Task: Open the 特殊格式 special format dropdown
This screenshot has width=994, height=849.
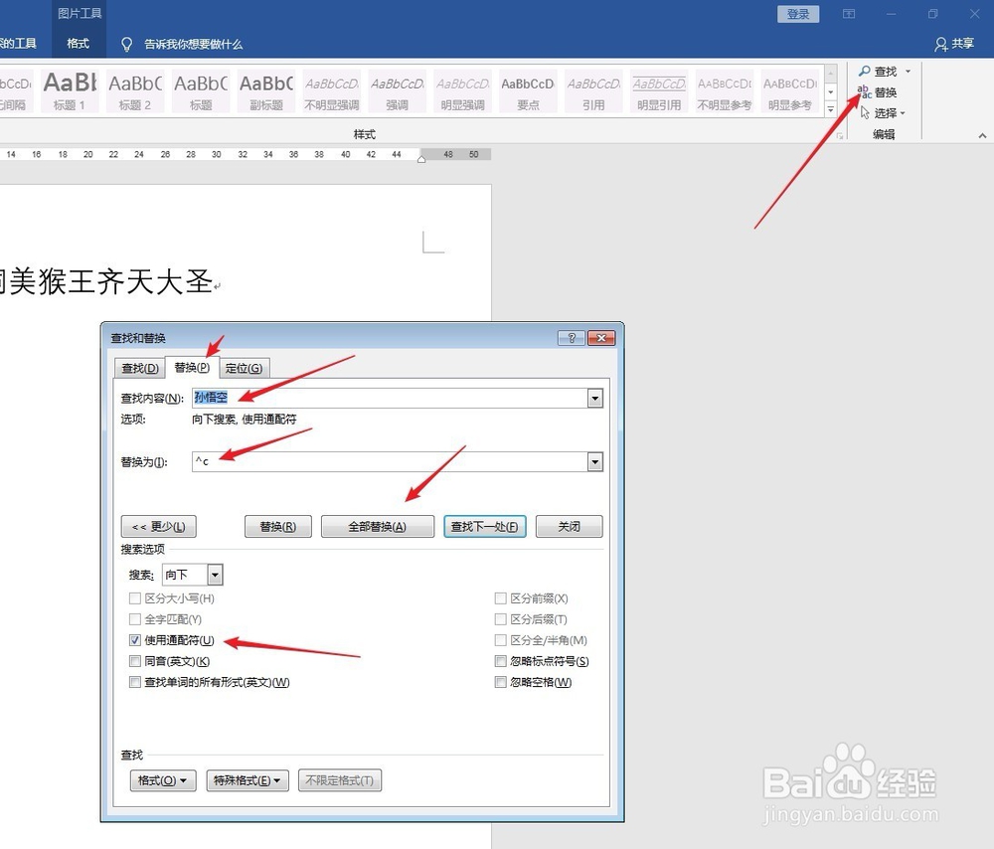Action: coord(247,780)
